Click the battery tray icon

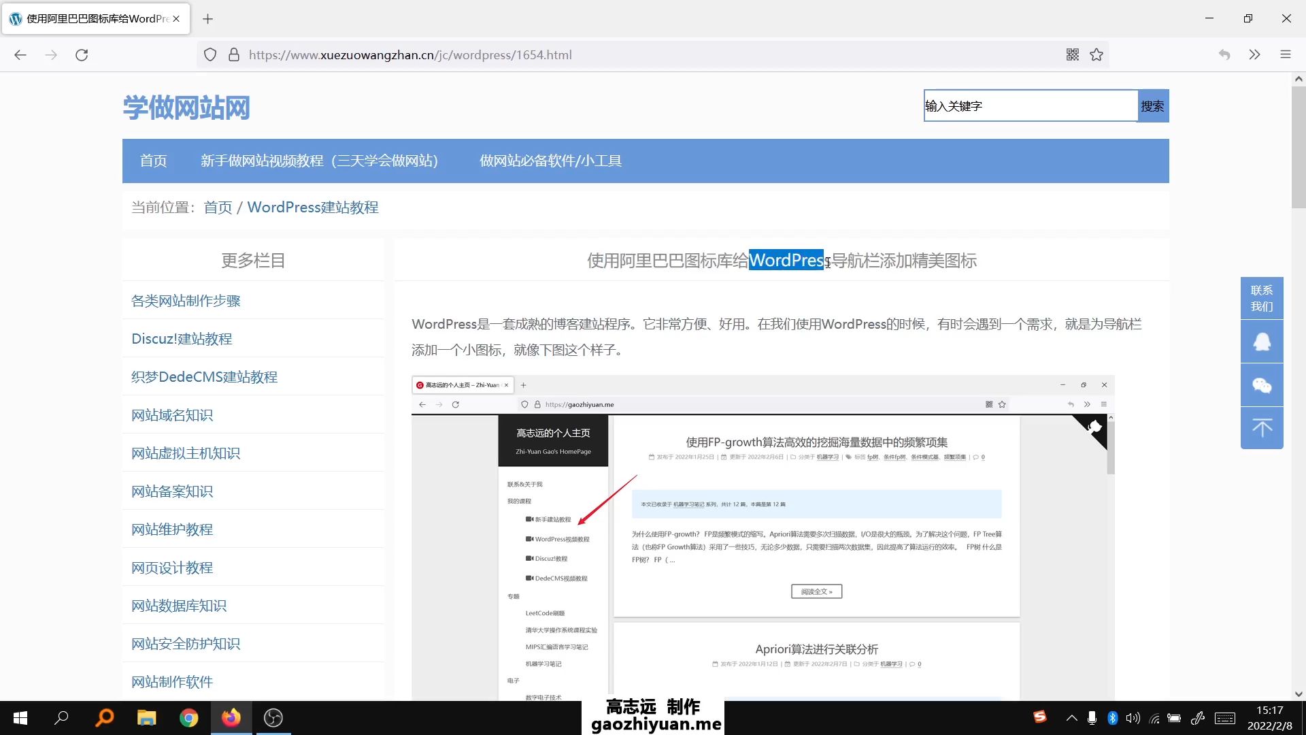pos(1174,718)
